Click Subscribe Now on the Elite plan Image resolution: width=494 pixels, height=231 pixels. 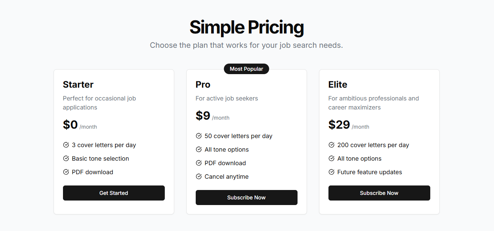pos(379,193)
